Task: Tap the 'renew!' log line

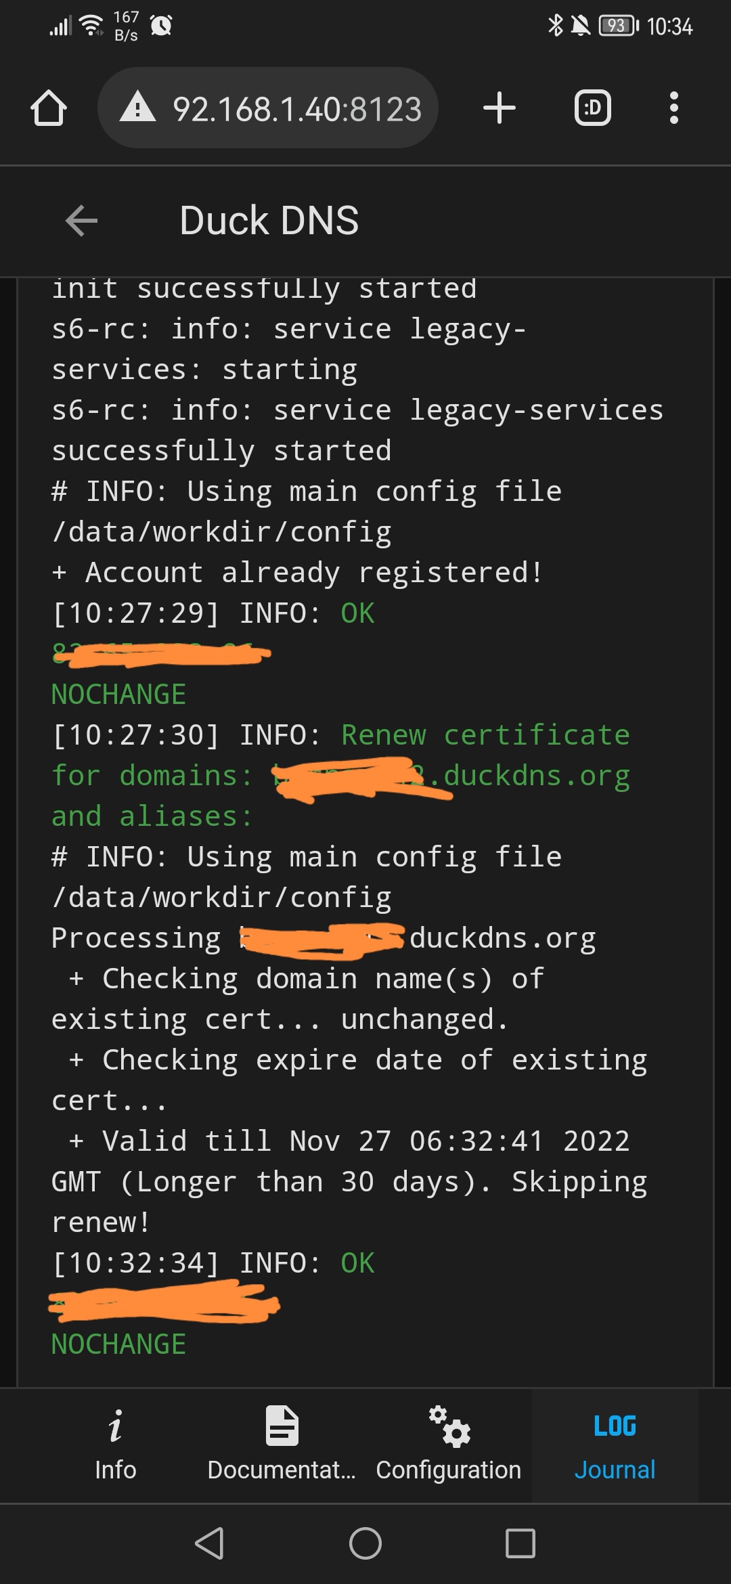Action: click(101, 1223)
